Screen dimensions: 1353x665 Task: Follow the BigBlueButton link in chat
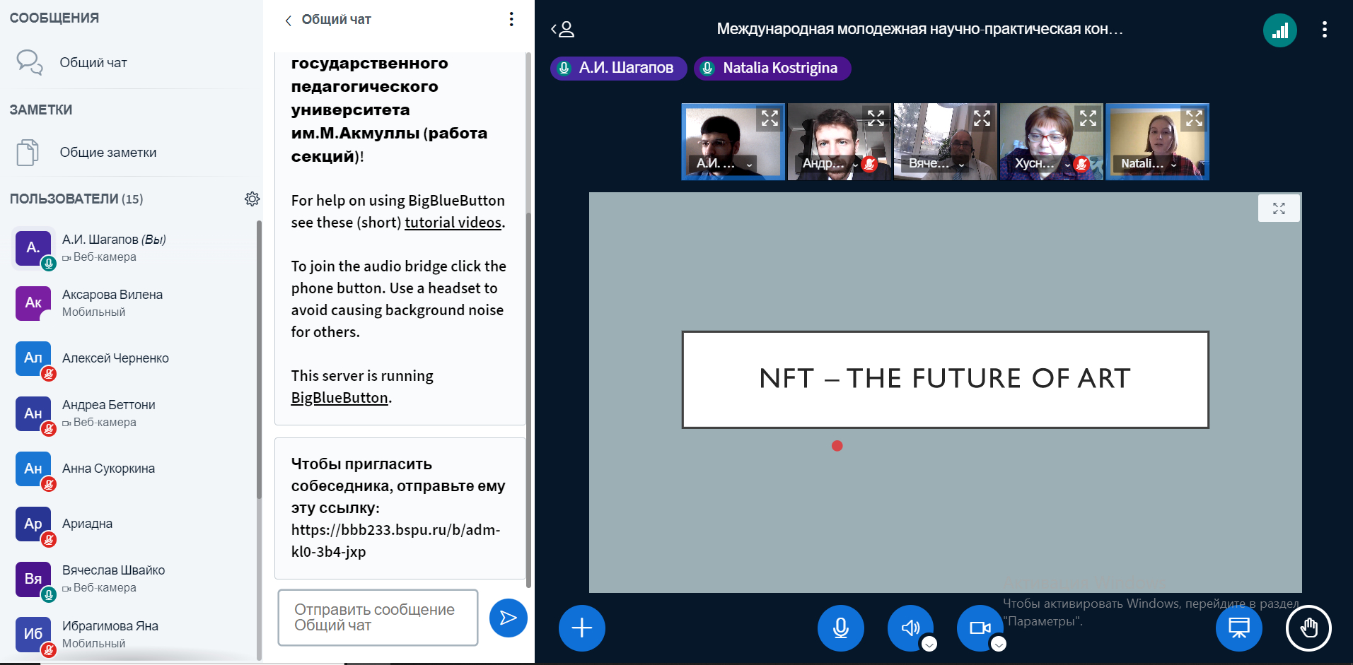339,398
